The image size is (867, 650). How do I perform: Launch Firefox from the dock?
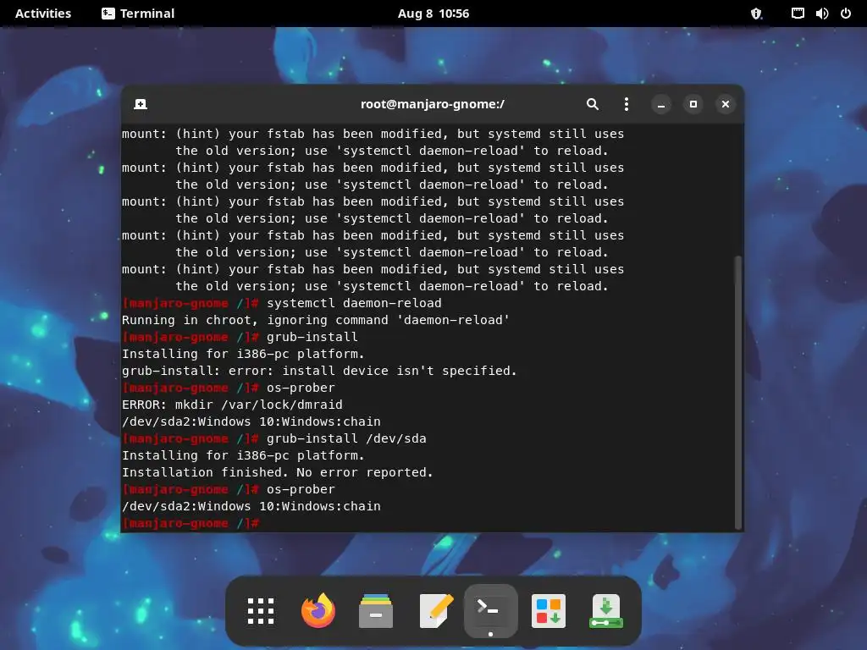click(x=318, y=611)
